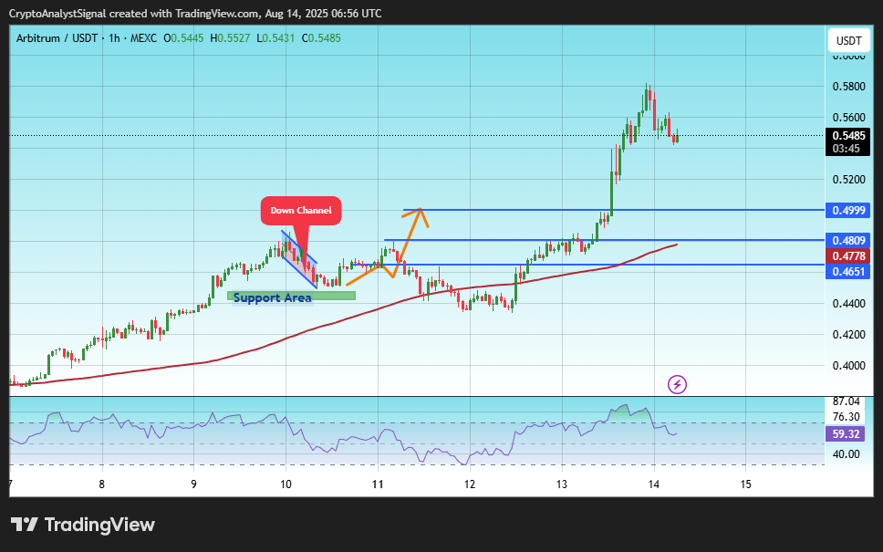Click the current price 0.5485 label

tap(848, 136)
